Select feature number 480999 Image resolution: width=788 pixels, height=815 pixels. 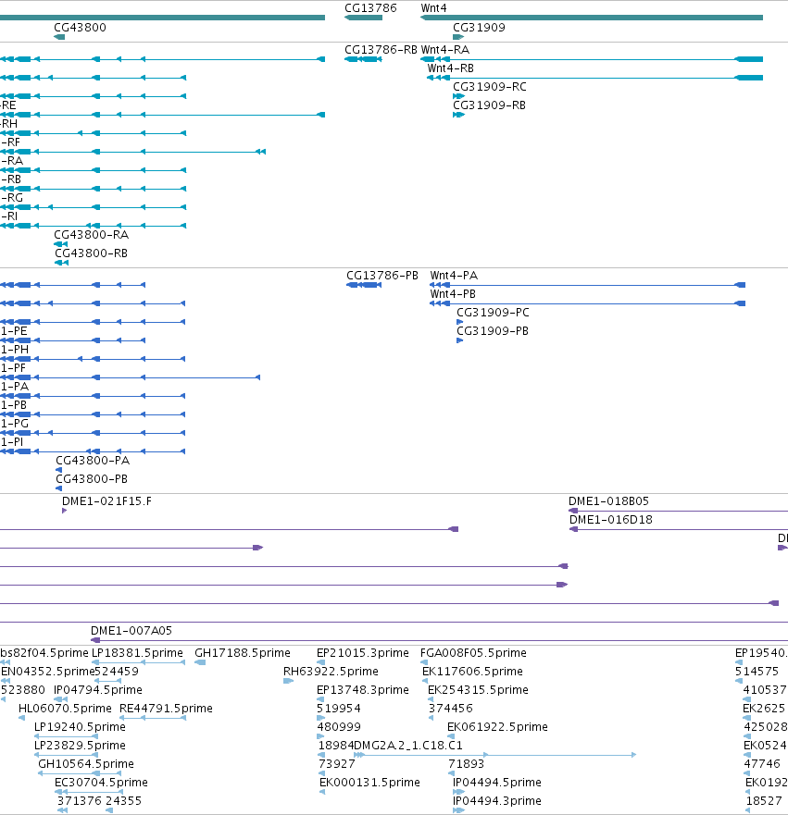coord(339,727)
